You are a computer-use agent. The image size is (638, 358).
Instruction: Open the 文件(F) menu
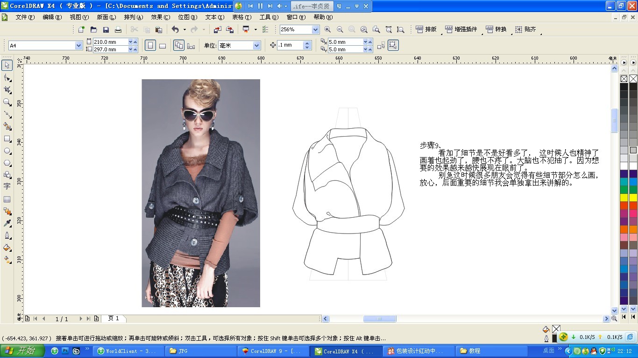point(25,17)
